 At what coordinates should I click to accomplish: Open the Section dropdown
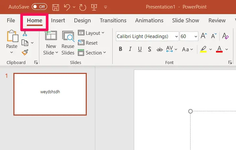click(92, 53)
